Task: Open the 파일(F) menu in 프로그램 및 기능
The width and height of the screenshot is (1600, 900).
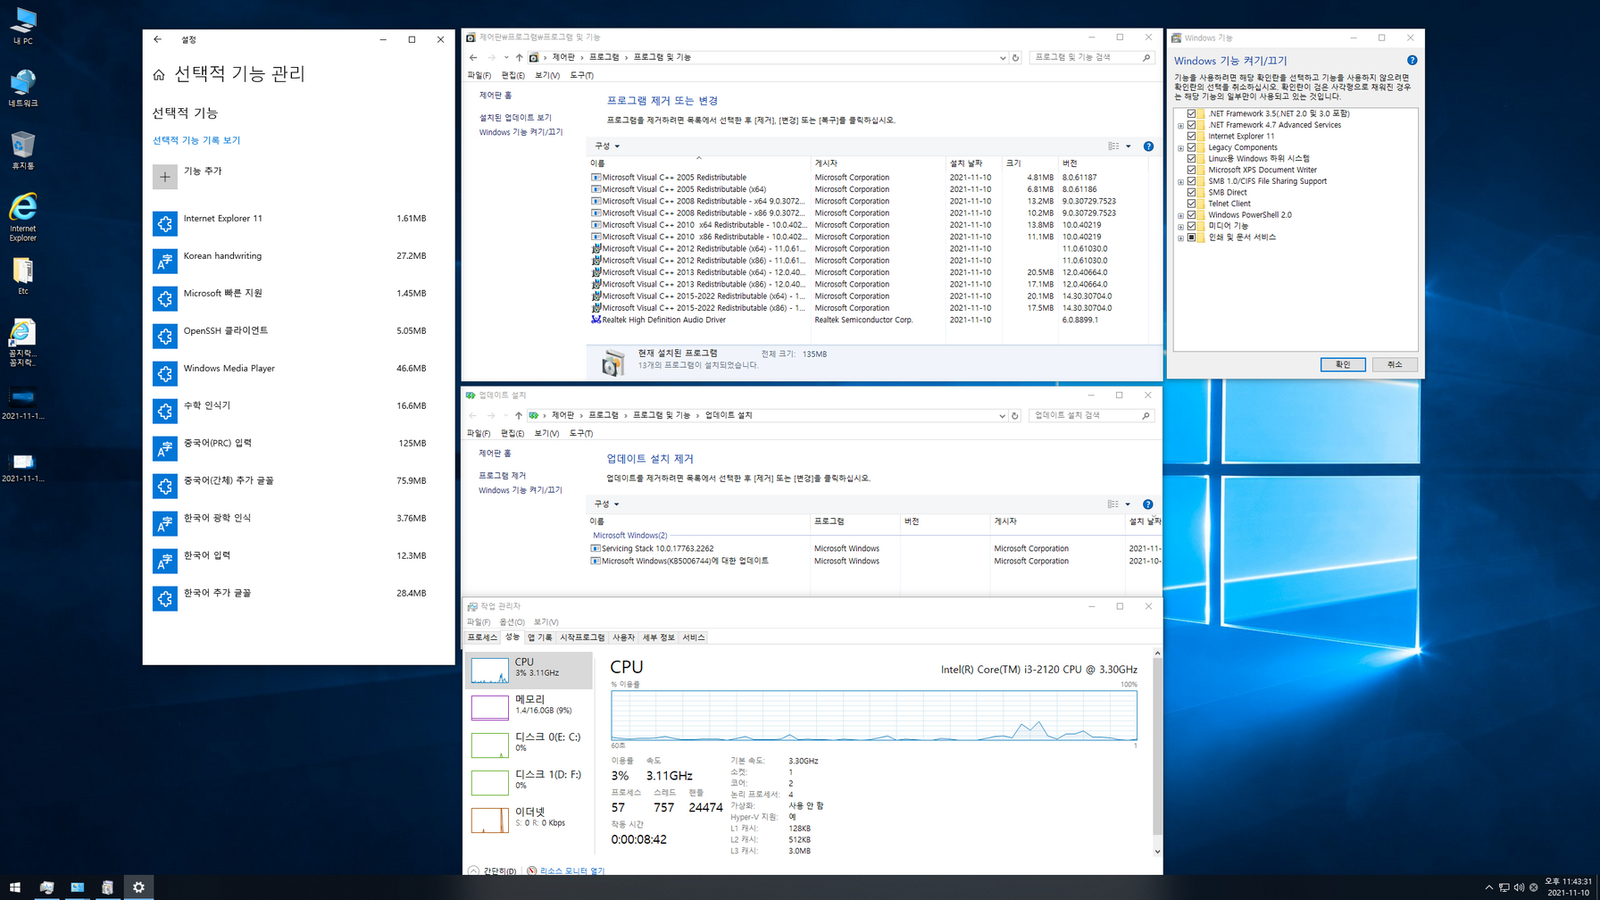Action: click(x=479, y=75)
